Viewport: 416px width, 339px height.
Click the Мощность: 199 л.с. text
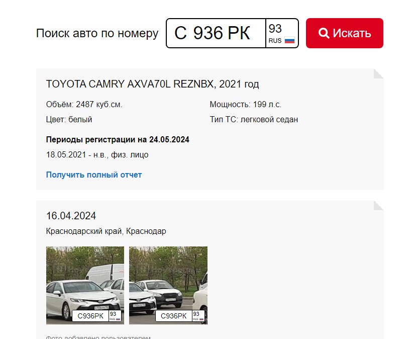tap(245, 105)
